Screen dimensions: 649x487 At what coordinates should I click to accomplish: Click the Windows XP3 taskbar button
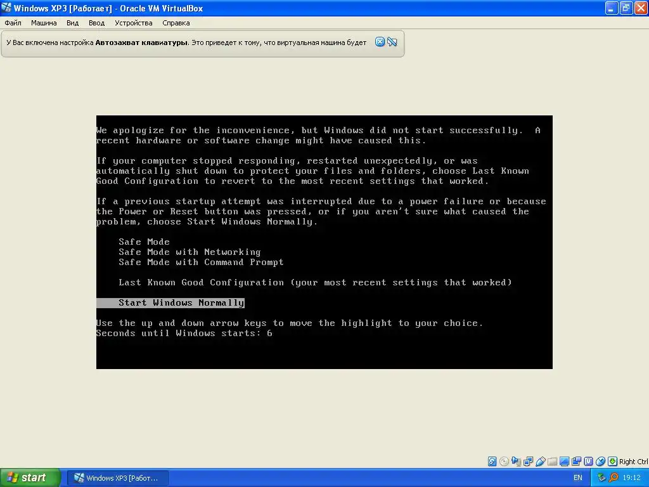coord(118,478)
